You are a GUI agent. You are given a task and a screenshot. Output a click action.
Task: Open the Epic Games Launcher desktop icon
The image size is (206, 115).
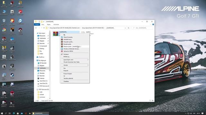[x=12, y=67]
